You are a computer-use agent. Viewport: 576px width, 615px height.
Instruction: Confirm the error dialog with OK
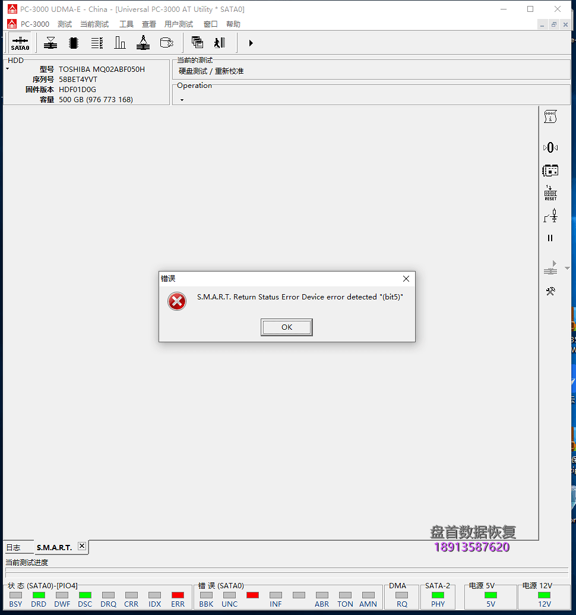coord(287,327)
